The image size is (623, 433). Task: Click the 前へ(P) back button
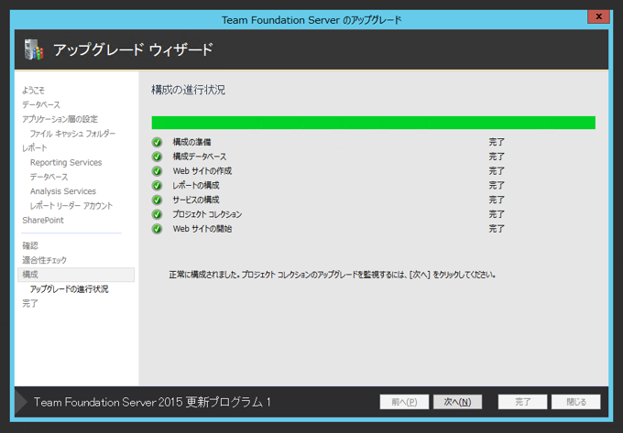[404, 402]
